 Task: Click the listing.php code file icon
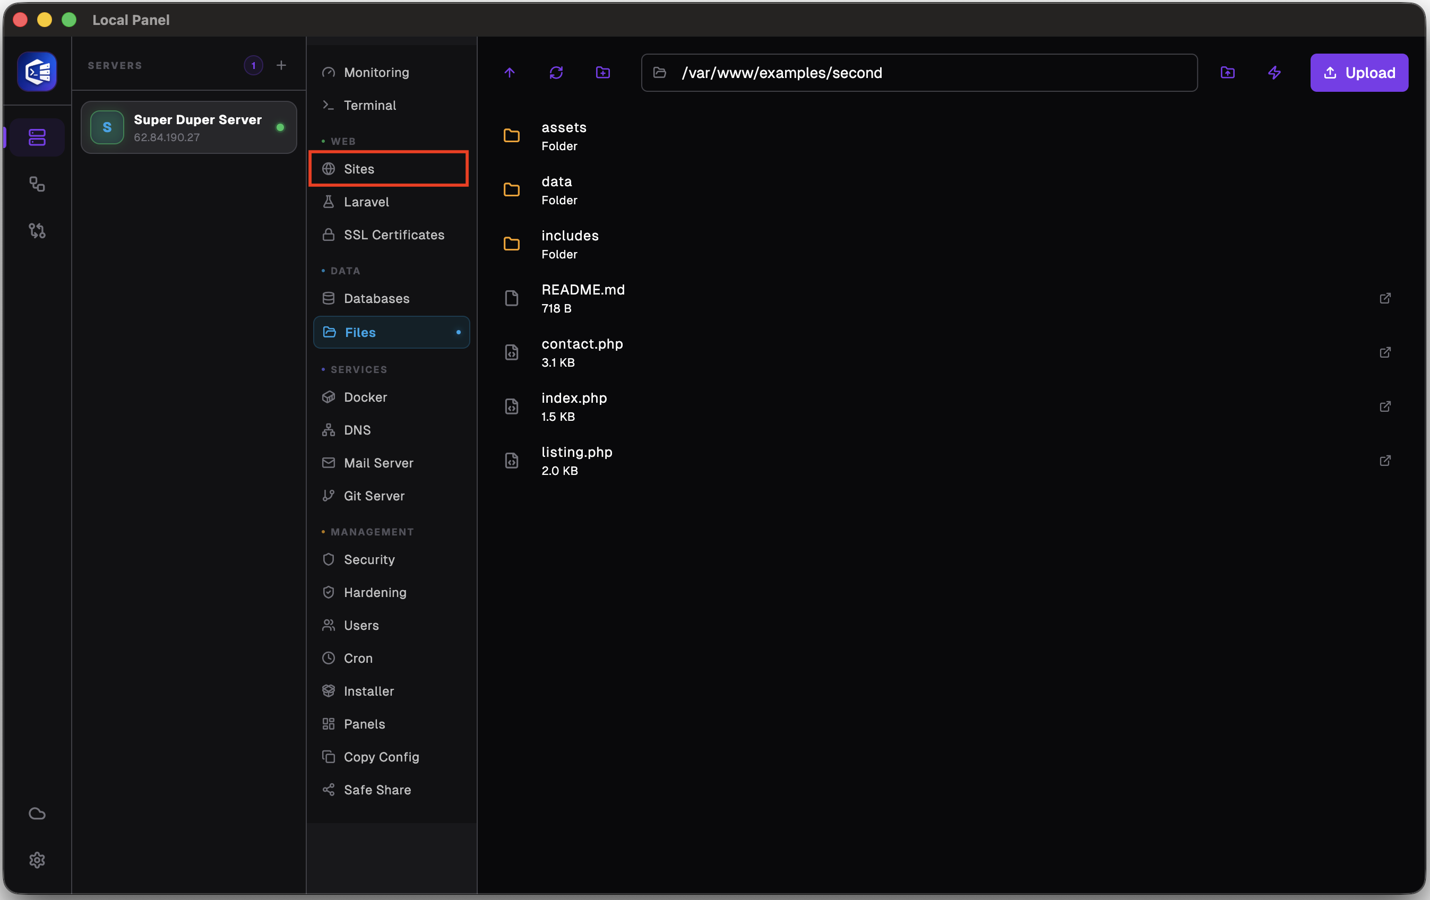pyautogui.click(x=511, y=461)
